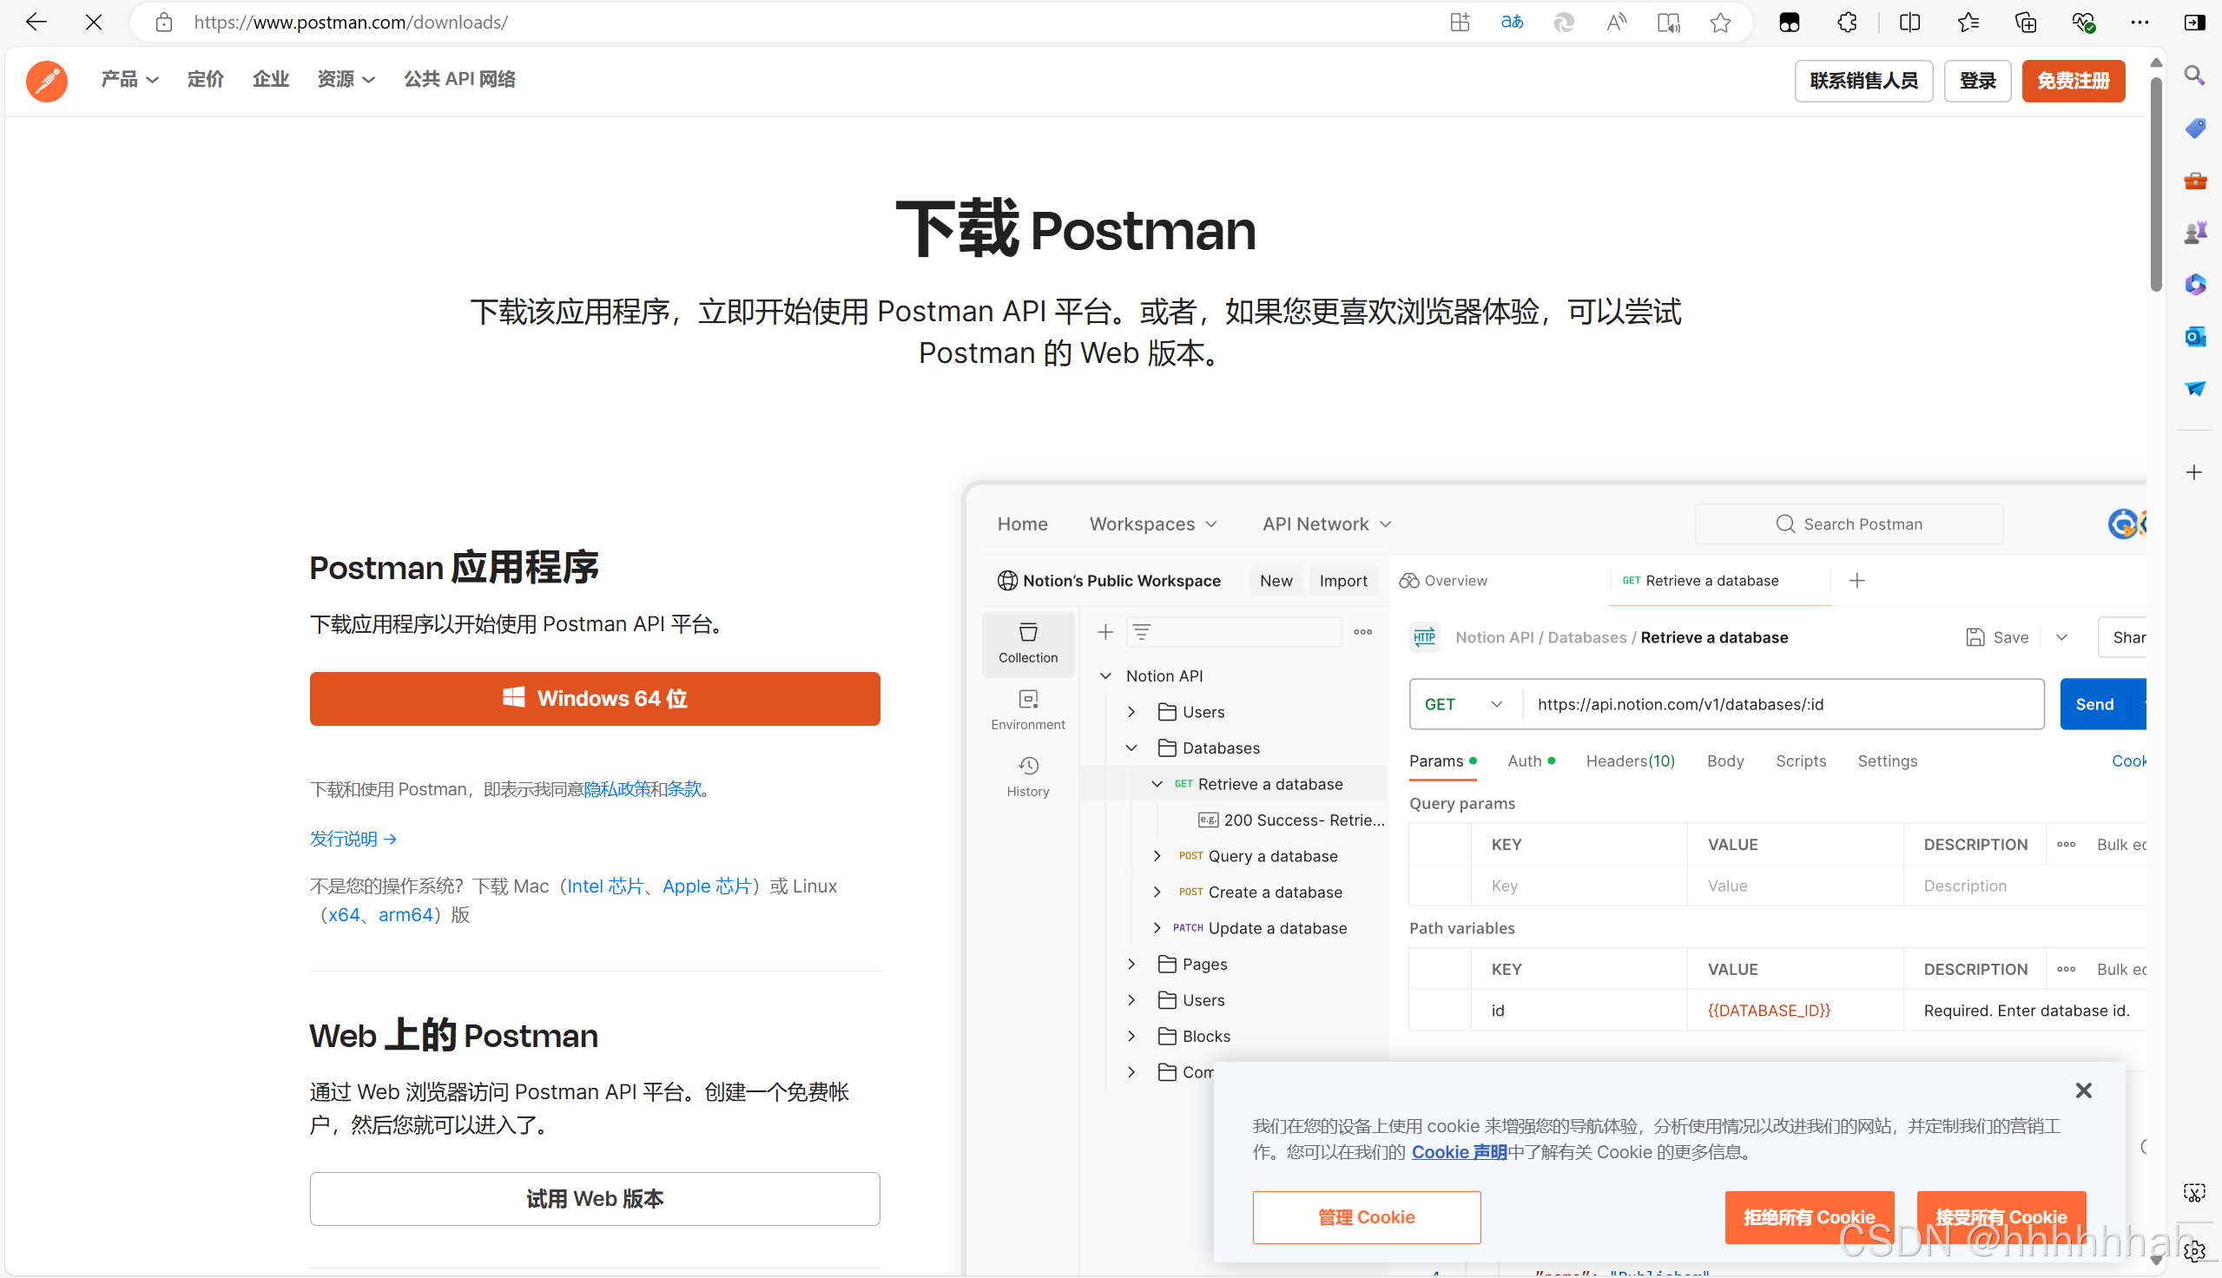Open browser extensions puzzle icon
This screenshot has height=1278, width=2222.
1846,23
